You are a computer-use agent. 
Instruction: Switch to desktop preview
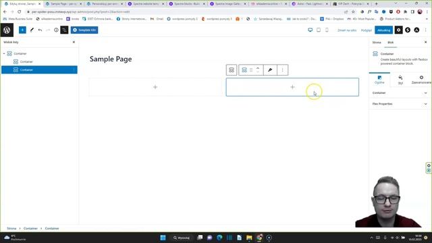pos(310,30)
